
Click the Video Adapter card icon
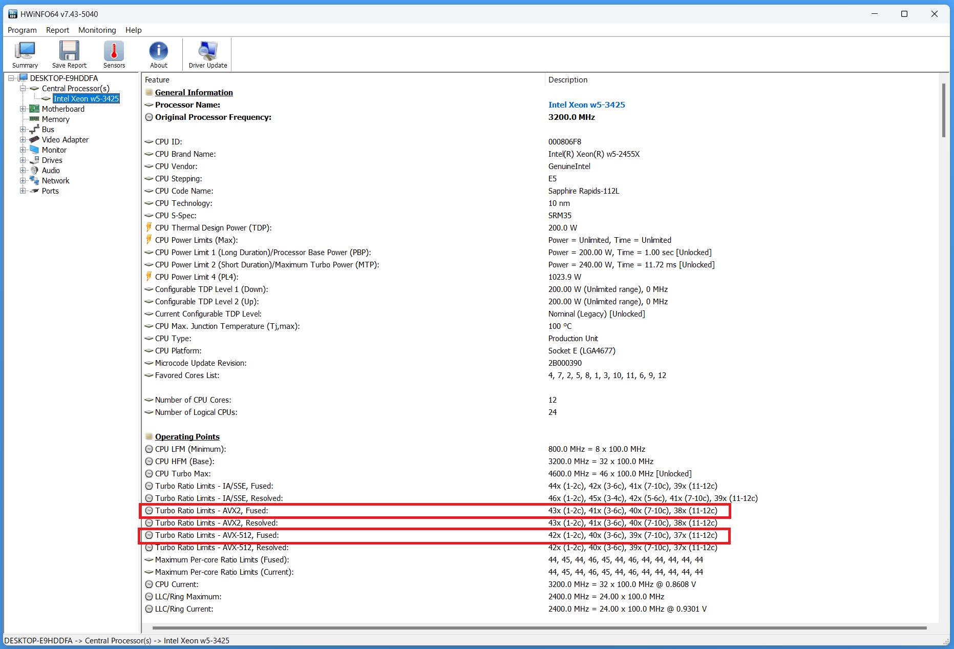pos(34,139)
